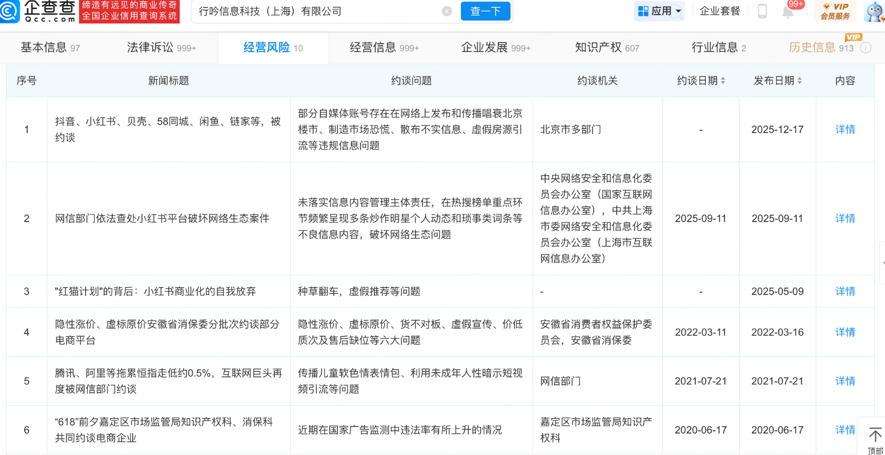
Task: Click title 网信部门依法查处小红书平台
Action: (x=162, y=218)
